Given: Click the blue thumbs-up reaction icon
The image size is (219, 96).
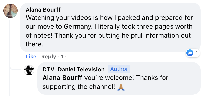Looking at the screenshot, I should tap(190, 53).
